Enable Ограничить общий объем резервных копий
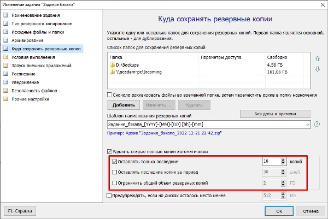This screenshot has height=219, width=328. coord(114,182)
